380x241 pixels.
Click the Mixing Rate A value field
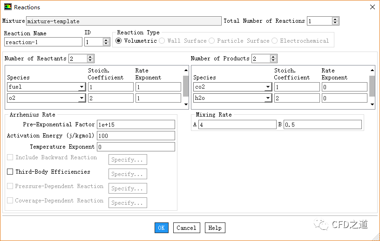click(x=237, y=124)
